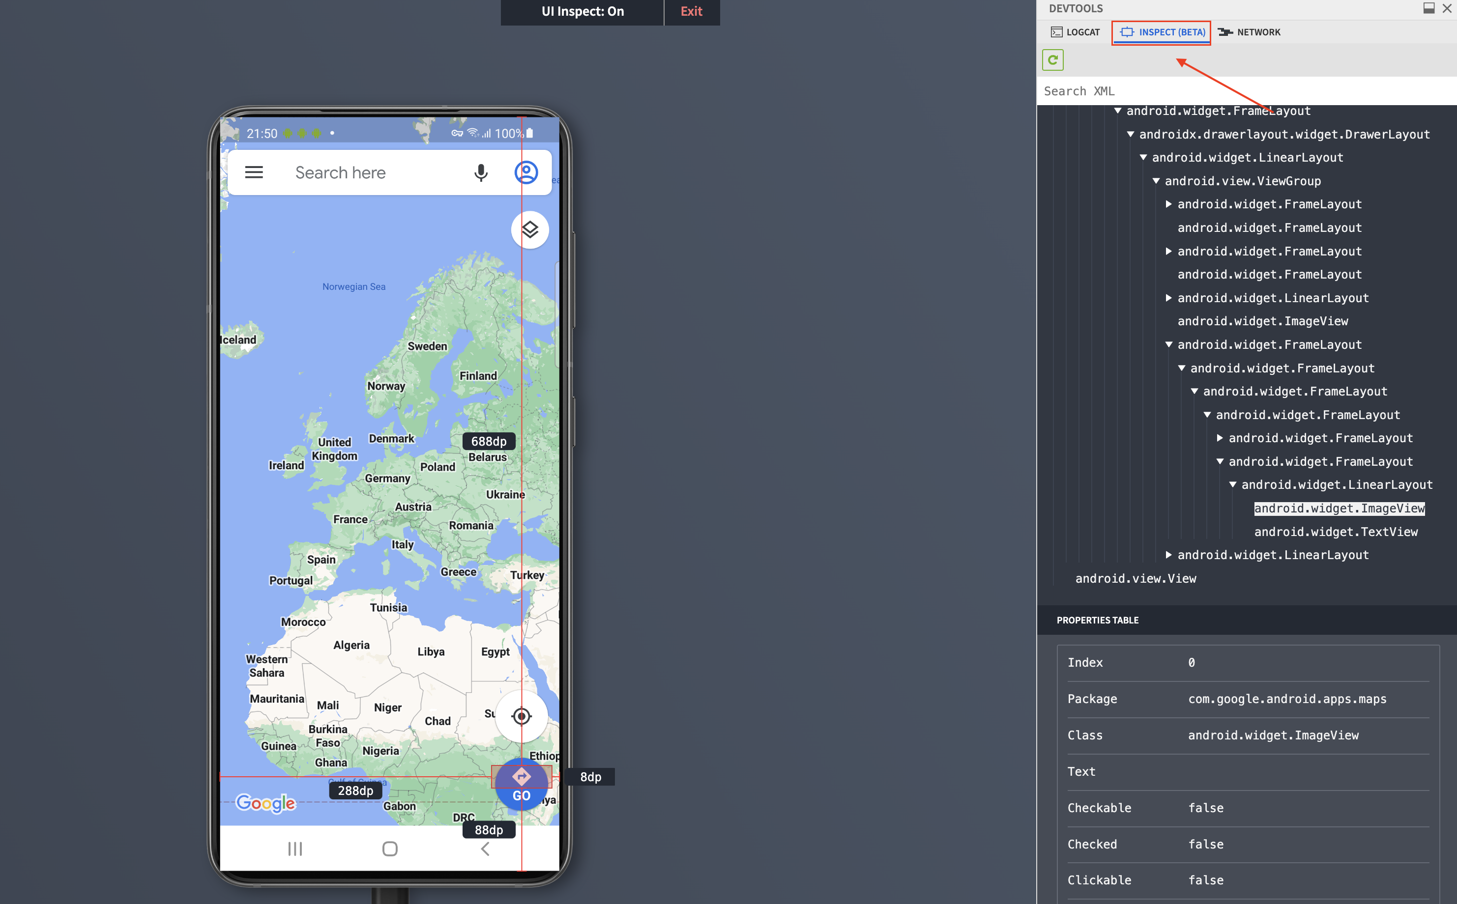Toggle the UI Inspect: On button
This screenshot has height=904, width=1457.
coord(582,11)
